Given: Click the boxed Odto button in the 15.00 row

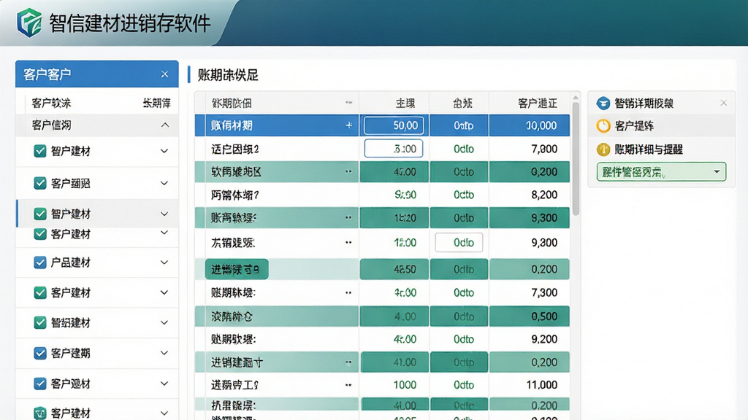Looking at the screenshot, I should [x=459, y=242].
